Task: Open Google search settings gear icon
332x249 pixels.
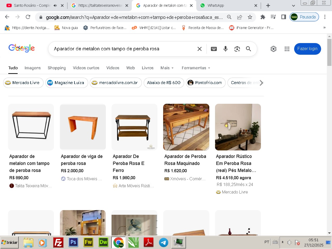Action: [x=273, y=49]
